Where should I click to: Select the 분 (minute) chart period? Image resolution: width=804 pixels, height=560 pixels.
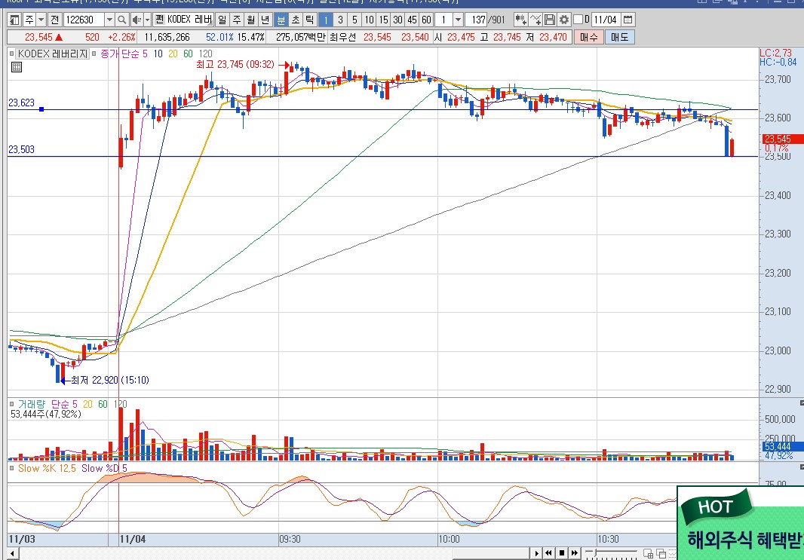pyautogui.click(x=281, y=20)
